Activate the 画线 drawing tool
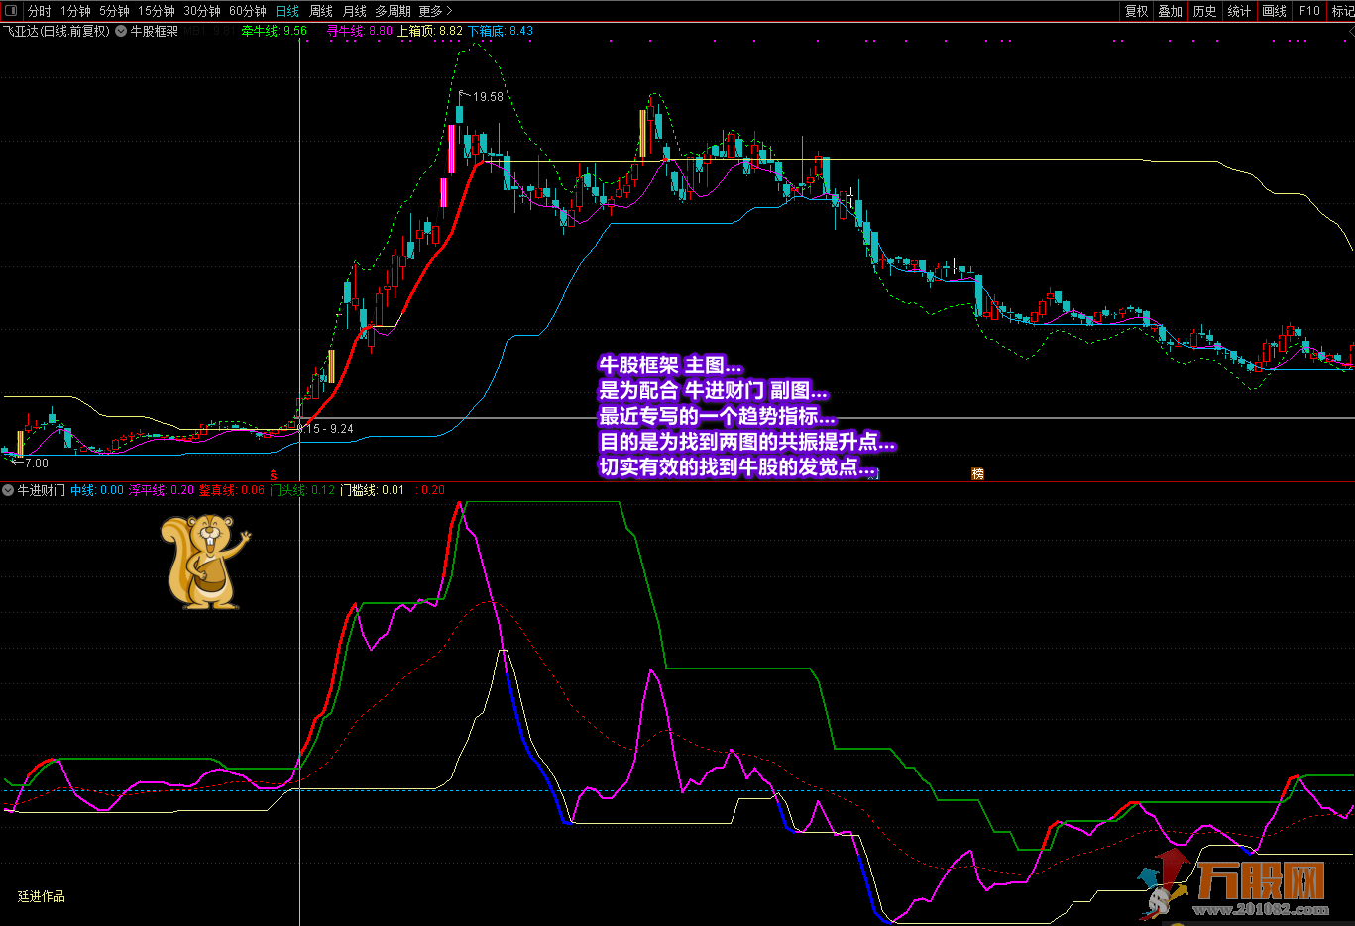This screenshot has height=926, width=1355. point(1274,11)
